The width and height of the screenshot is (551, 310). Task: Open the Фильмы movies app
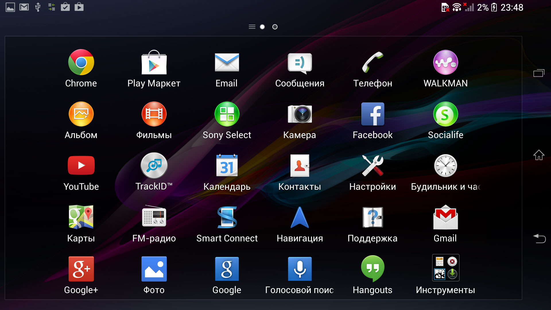coord(154,121)
